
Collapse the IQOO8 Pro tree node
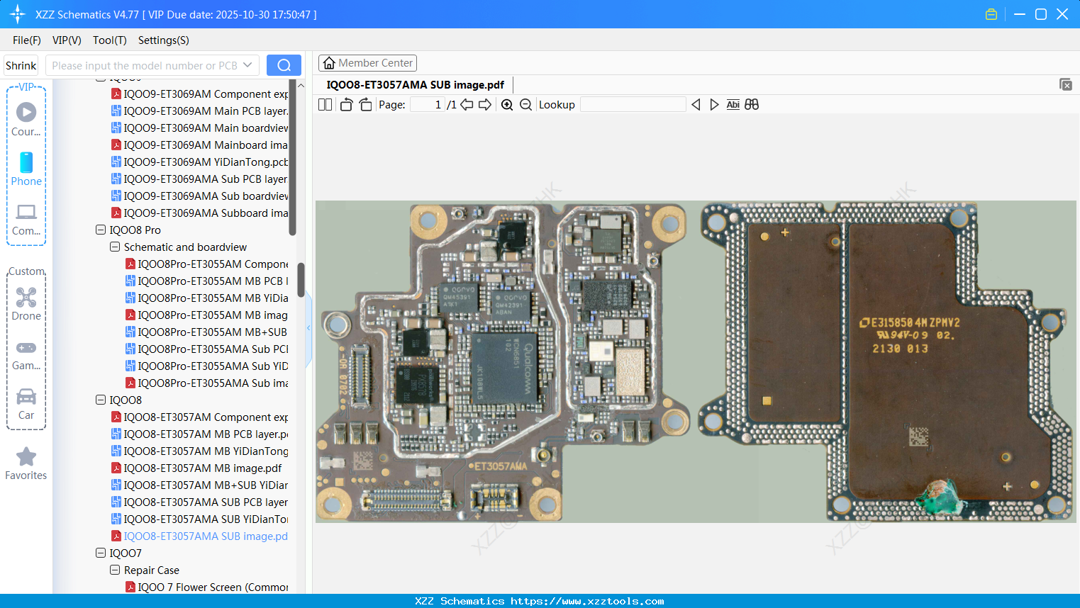pos(100,230)
